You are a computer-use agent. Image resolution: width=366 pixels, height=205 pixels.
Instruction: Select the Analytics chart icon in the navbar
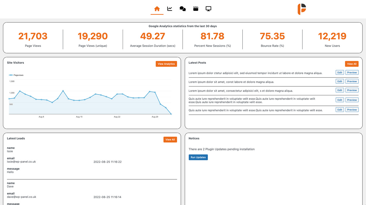170,8
